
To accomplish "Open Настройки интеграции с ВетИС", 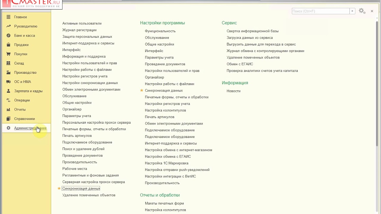I will 170,176.
